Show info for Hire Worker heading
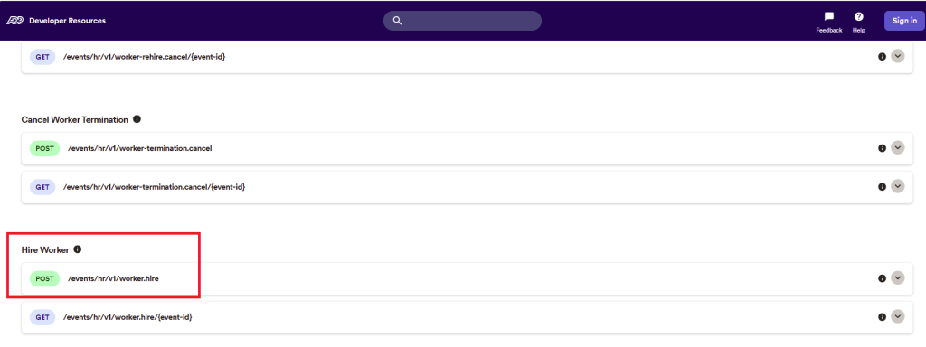Image resolution: width=926 pixels, height=347 pixels. [x=78, y=249]
